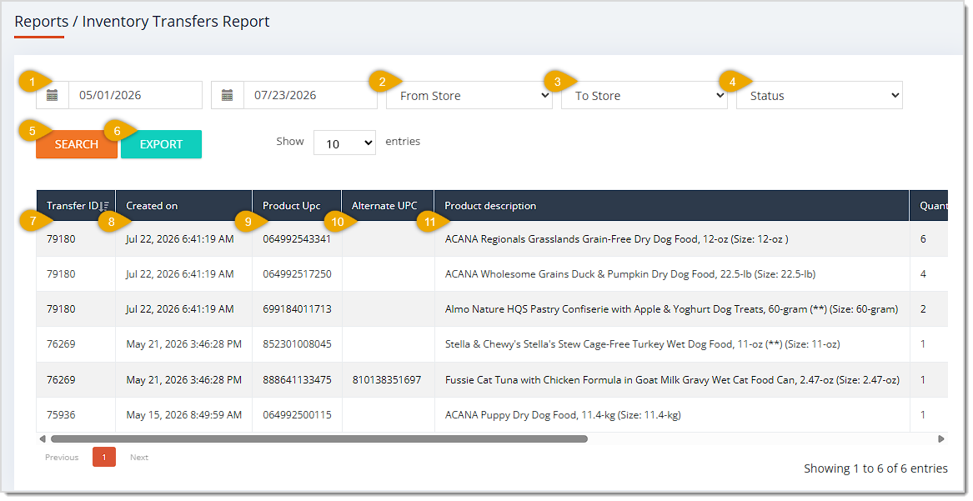Screen dimensions: 973x501
Task: Edit the end date field 07/23/2026
Action: click(x=310, y=96)
